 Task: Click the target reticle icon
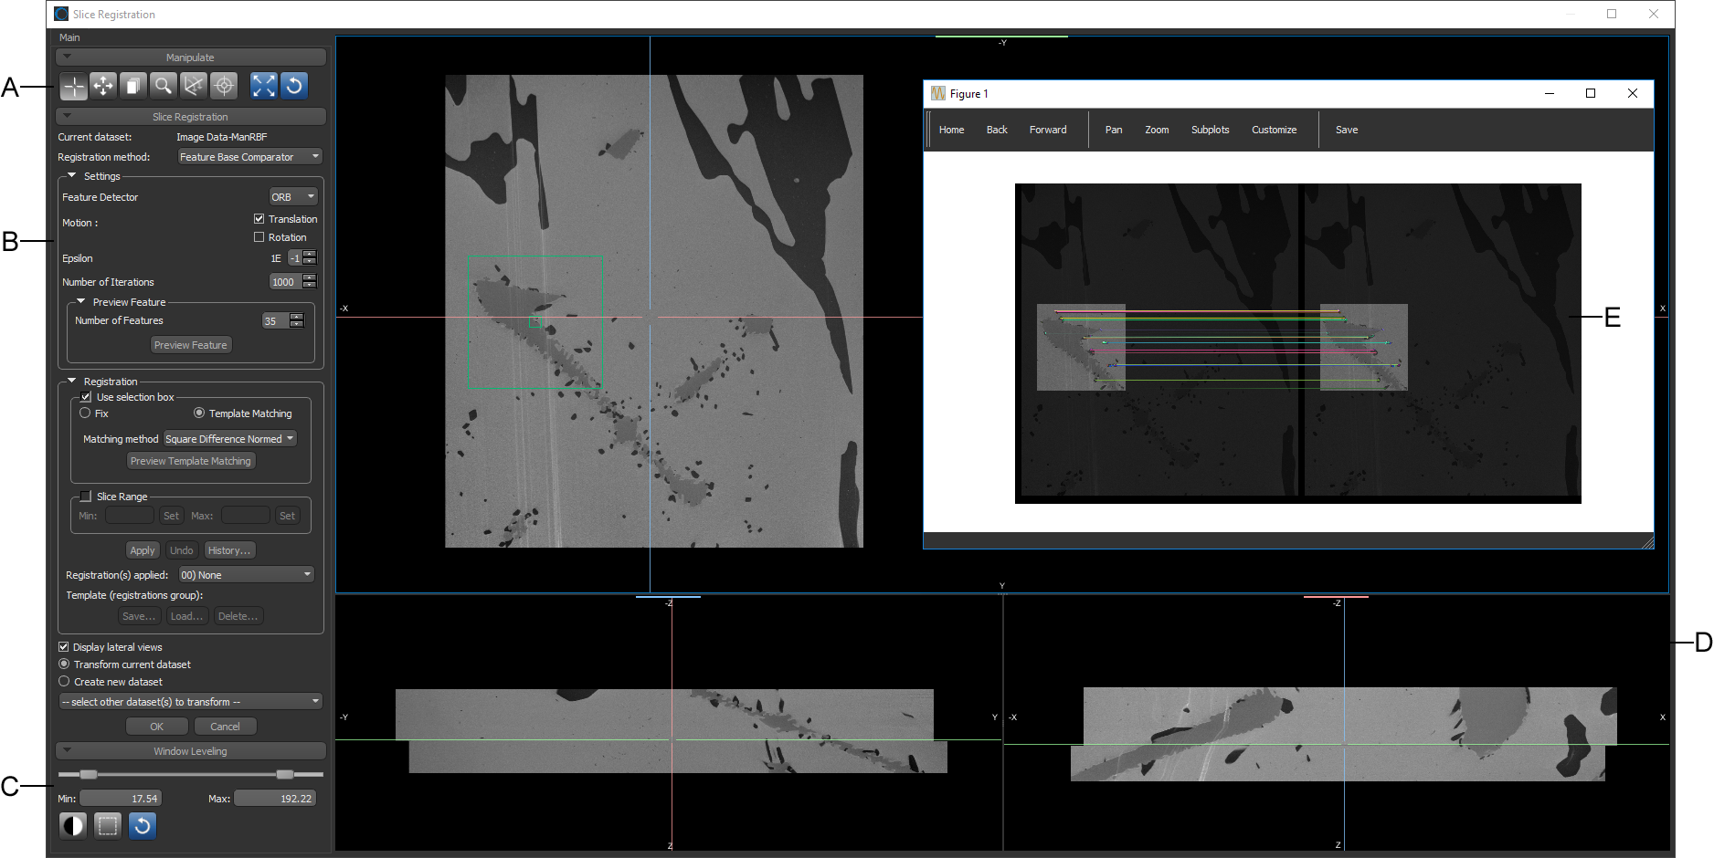224,87
